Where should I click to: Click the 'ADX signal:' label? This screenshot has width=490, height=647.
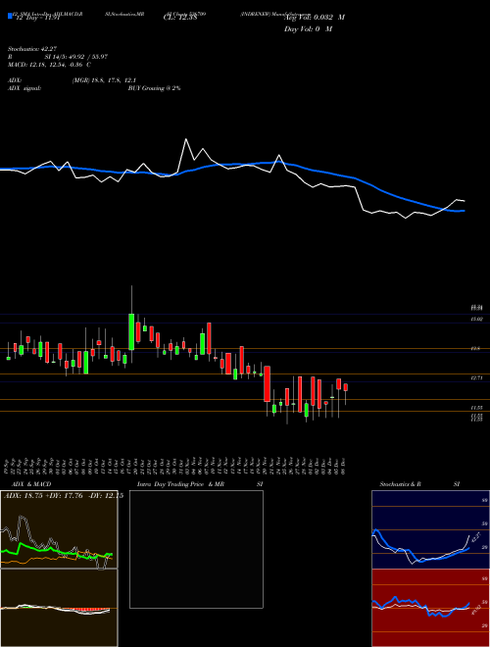(24, 88)
